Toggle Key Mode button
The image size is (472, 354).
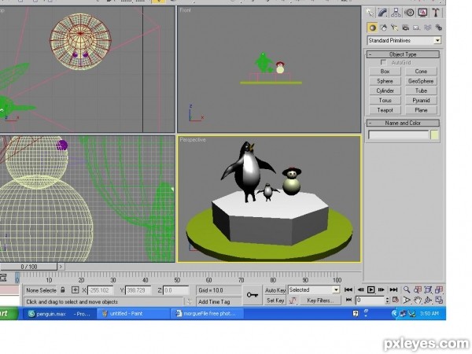348,300
